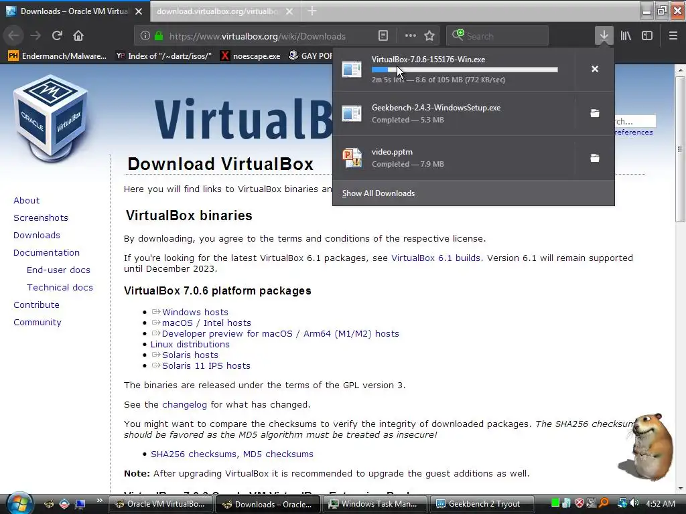Open End-user docs sidebar link
686x514 pixels.
click(58, 270)
